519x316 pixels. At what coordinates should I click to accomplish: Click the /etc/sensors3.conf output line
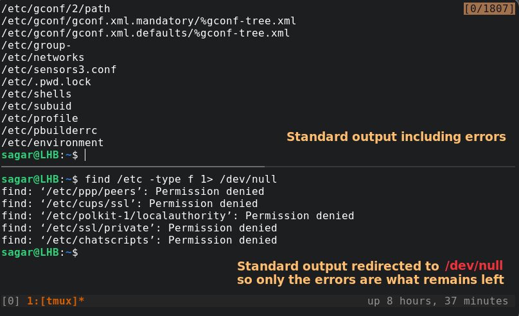pyautogui.click(x=59, y=69)
